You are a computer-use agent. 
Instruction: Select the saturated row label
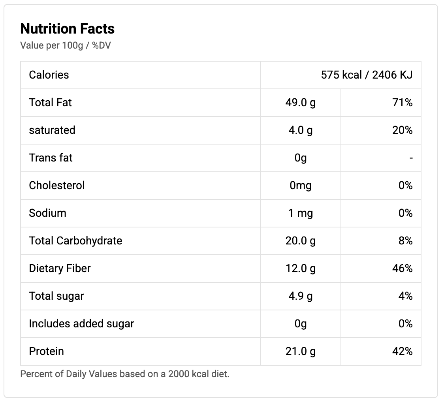click(x=52, y=130)
